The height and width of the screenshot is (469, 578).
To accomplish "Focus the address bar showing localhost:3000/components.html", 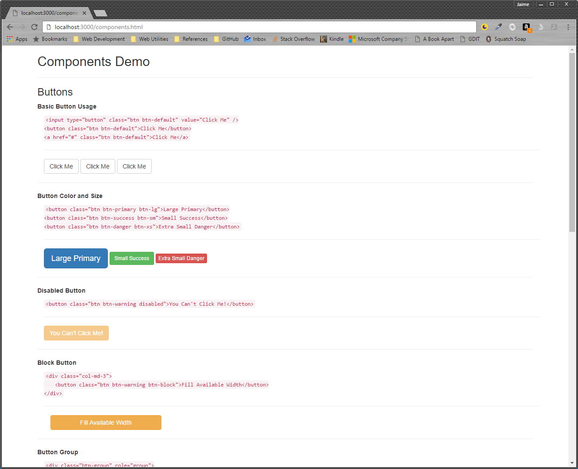I will pos(261,27).
